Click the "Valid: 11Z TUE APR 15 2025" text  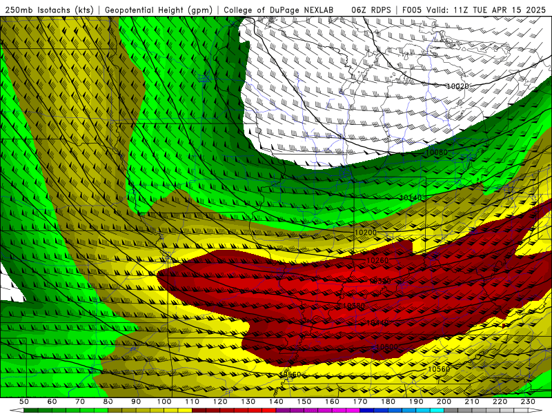pos(486,10)
